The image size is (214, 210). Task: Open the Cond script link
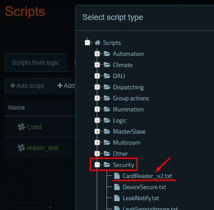click(34, 127)
